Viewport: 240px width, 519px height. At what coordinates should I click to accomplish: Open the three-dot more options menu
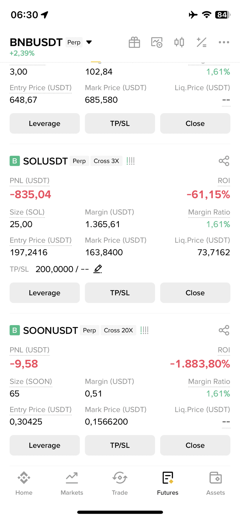(x=224, y=42)
